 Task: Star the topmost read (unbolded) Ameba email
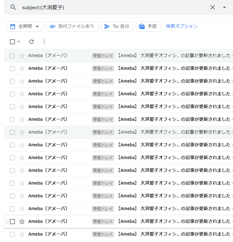click(x=22, y=56)
